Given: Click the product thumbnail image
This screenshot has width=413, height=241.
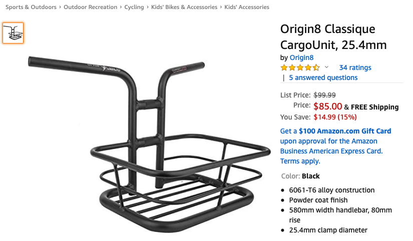Looking at the screenshot, I should [13, 33].
